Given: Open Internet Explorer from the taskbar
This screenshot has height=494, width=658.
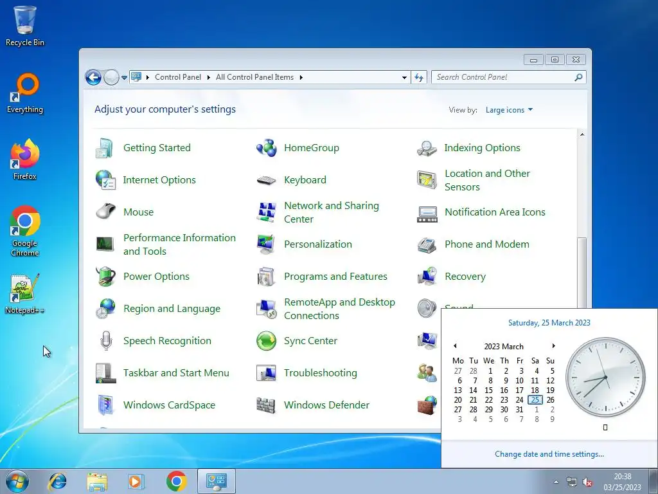Looking at the screenshot, I should coord(57,481).
